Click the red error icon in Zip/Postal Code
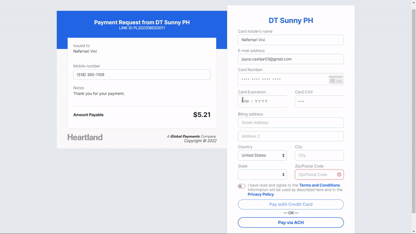This screenshot has height=234, width=416. pyautogui.click(x=339, y=175)
